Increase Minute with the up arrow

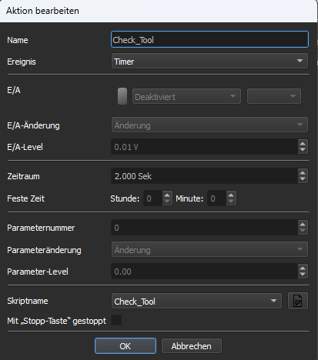coord(231,195)
